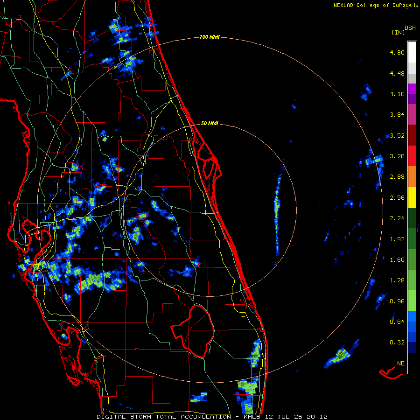Click the 20:12 timestamp in the caption
This screenshot has width=420, height=420.
pos(317,417)
